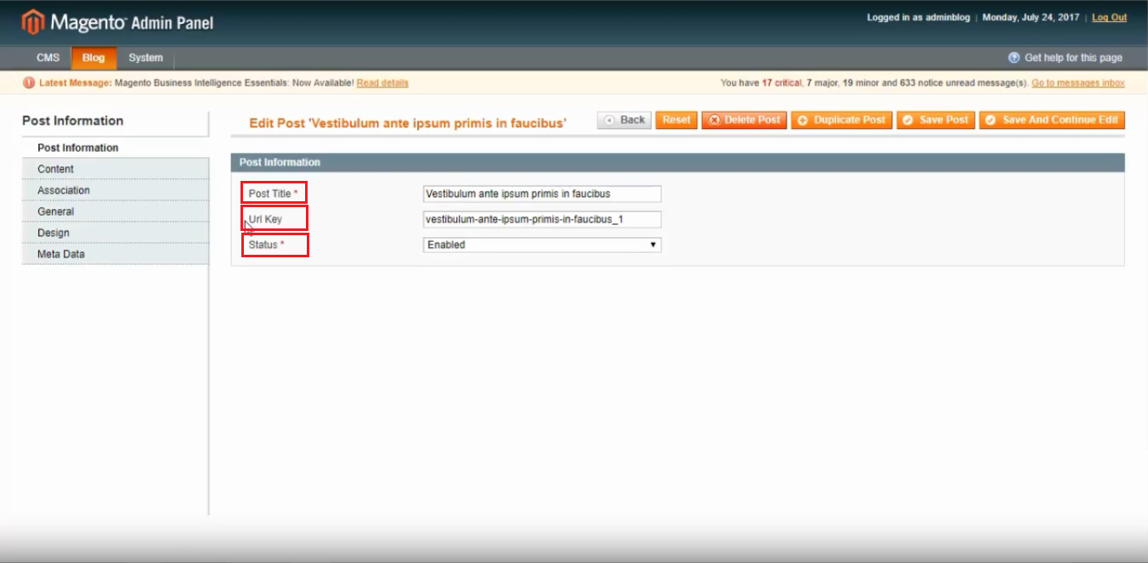
Task: Select the Blog tab
Action: pyautogui.click(x=93, y=58)
